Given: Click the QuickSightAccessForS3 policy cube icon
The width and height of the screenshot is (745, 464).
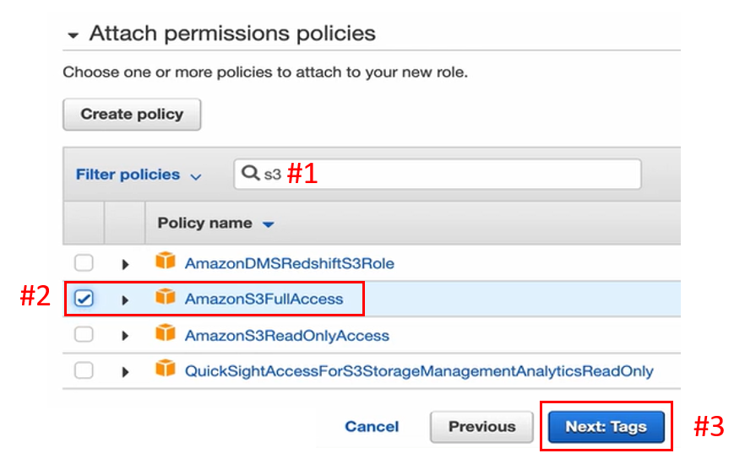Looking at the screenshot, I should point(166,370).
